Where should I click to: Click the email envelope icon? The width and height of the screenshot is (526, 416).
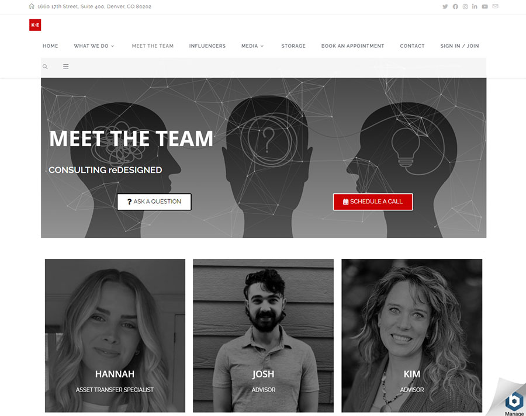(495, 6)
